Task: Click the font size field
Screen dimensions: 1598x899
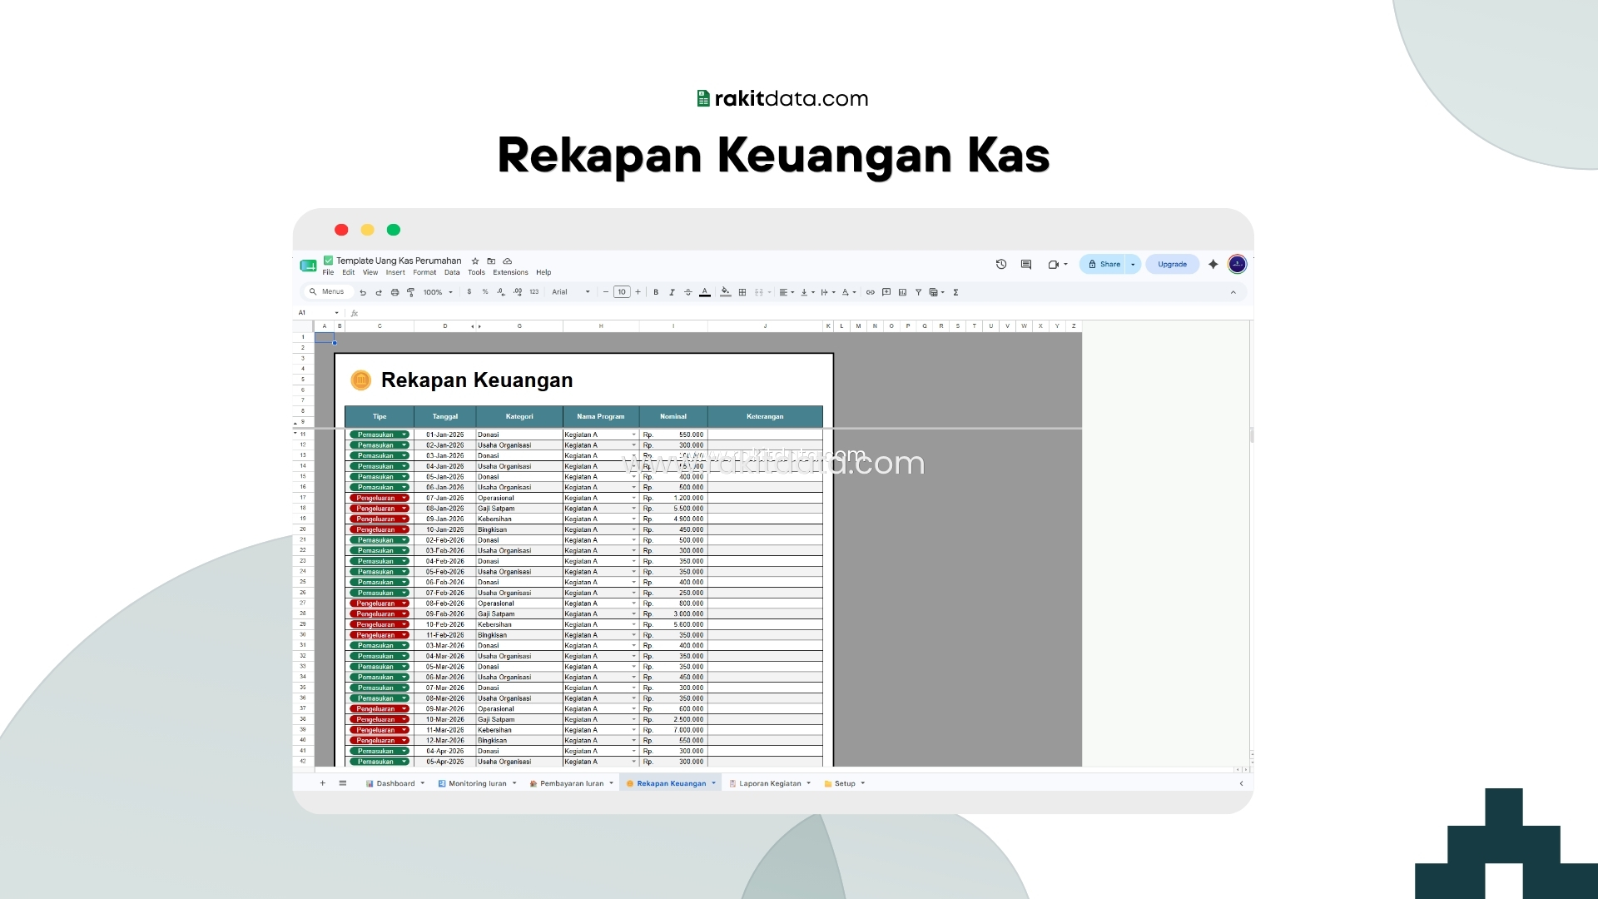Action: click(622, 292)
